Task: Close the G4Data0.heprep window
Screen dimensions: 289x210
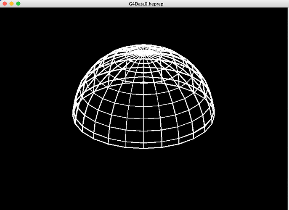Action: click(5, 4)
